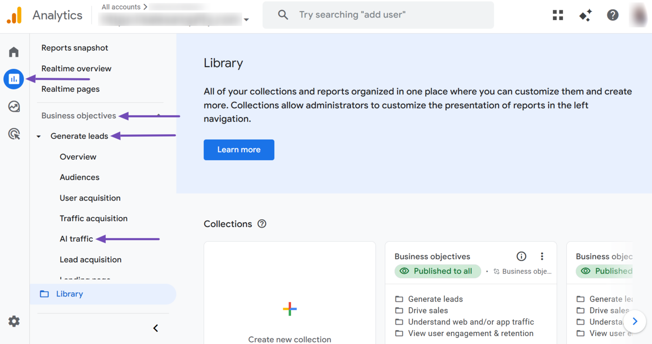This screenshot has height=344, width=652.
Task: Open the Explore section icon
Action: [14, 107]
